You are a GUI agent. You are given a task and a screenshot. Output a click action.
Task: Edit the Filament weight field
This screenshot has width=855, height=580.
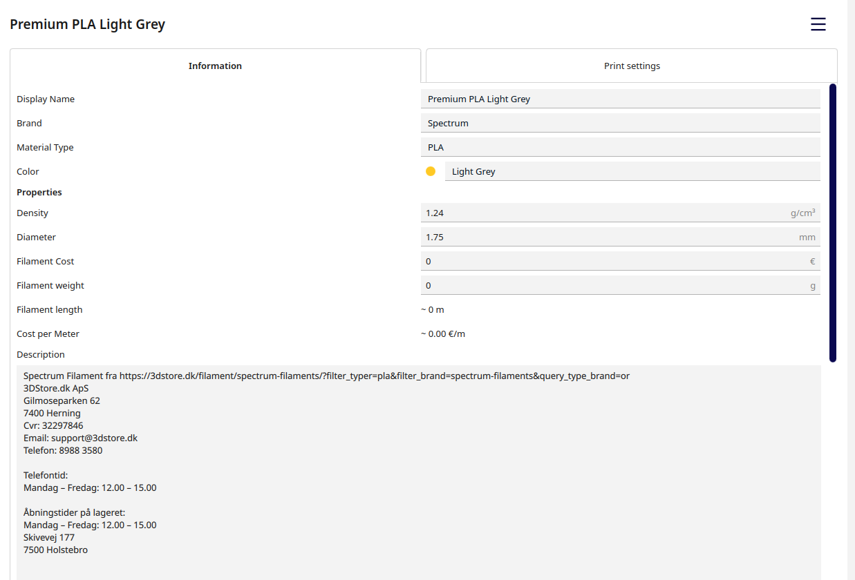click(621, 285)
